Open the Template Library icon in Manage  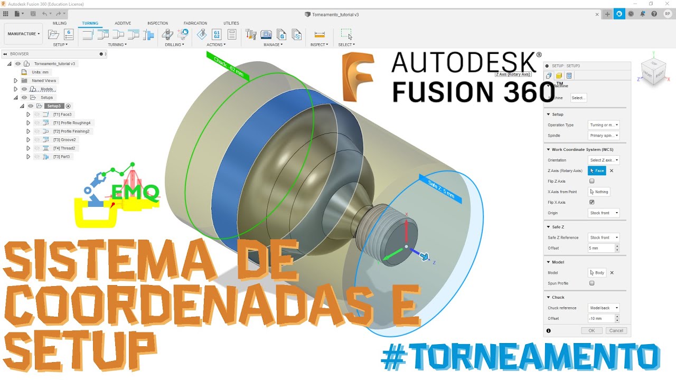(297, 35)
